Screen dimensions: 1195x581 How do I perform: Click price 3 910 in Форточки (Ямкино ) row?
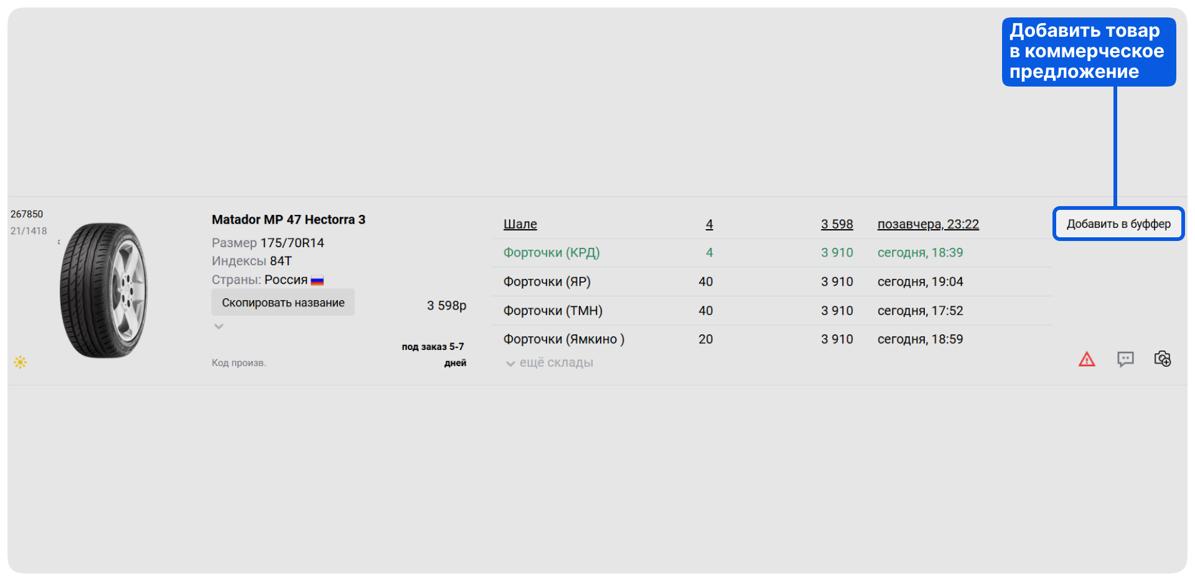pos(837,339)
